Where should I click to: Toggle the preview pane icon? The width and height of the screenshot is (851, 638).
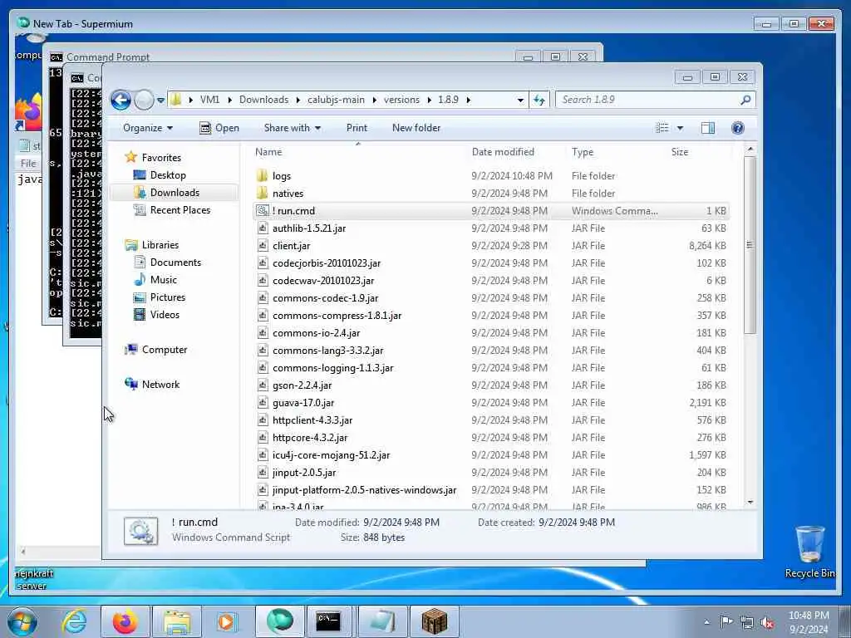coord(708,128)
